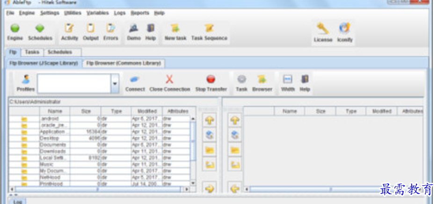
Task: Open the Logs menu
Action: 120,13
